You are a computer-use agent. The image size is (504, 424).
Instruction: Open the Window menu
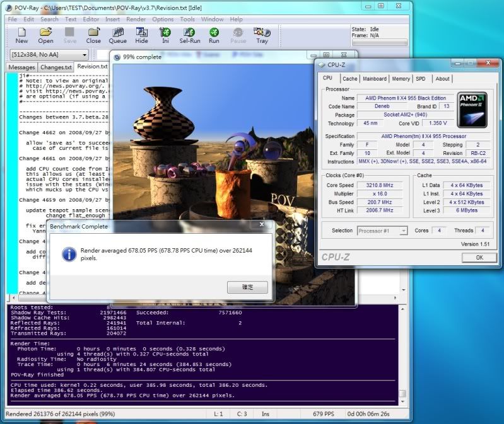click(x=212, y=20)
